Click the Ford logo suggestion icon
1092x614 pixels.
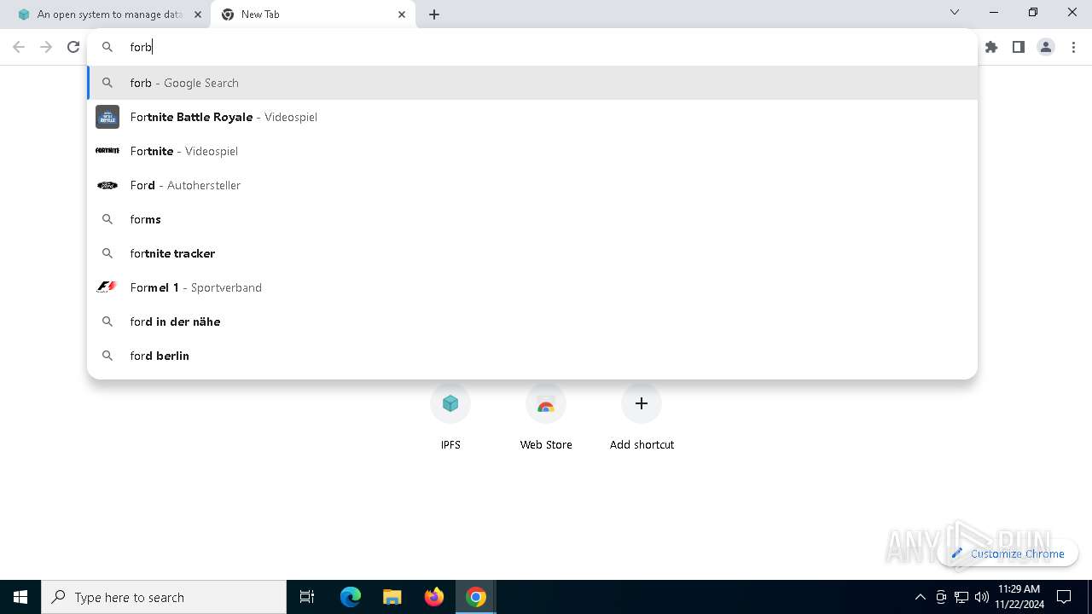107,185
